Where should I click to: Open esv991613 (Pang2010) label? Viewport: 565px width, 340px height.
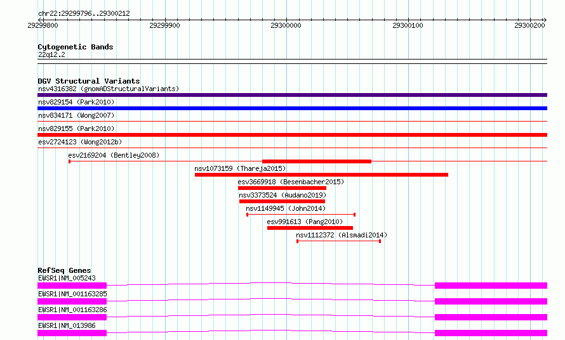point(305,222)
